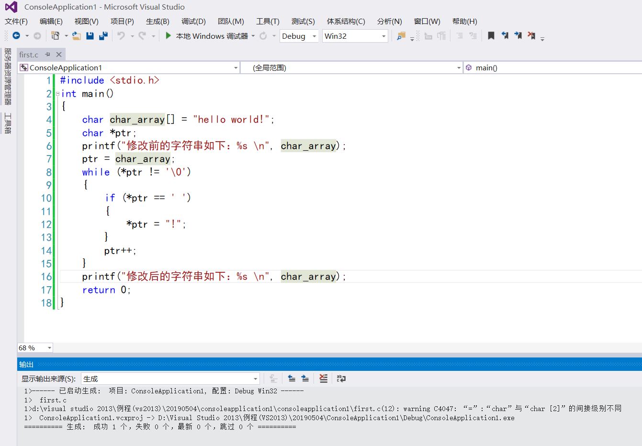Expand the new project dropdown arrow
Viewport: 642px width, 446px height.
point(66,36)
